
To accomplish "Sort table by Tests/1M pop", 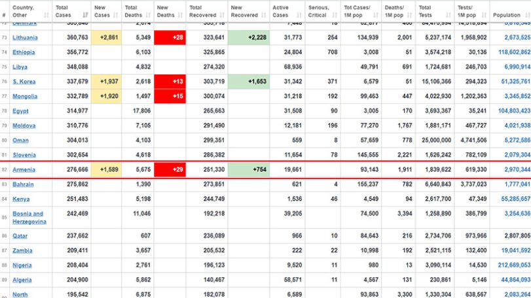I will [x=471, y=11].
